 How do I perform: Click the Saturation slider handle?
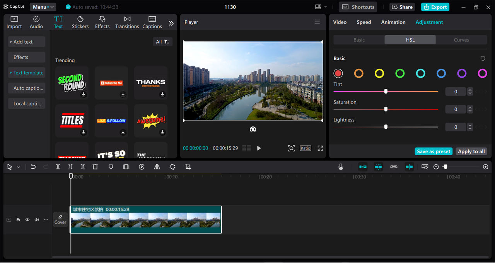[x=386, y=109]
